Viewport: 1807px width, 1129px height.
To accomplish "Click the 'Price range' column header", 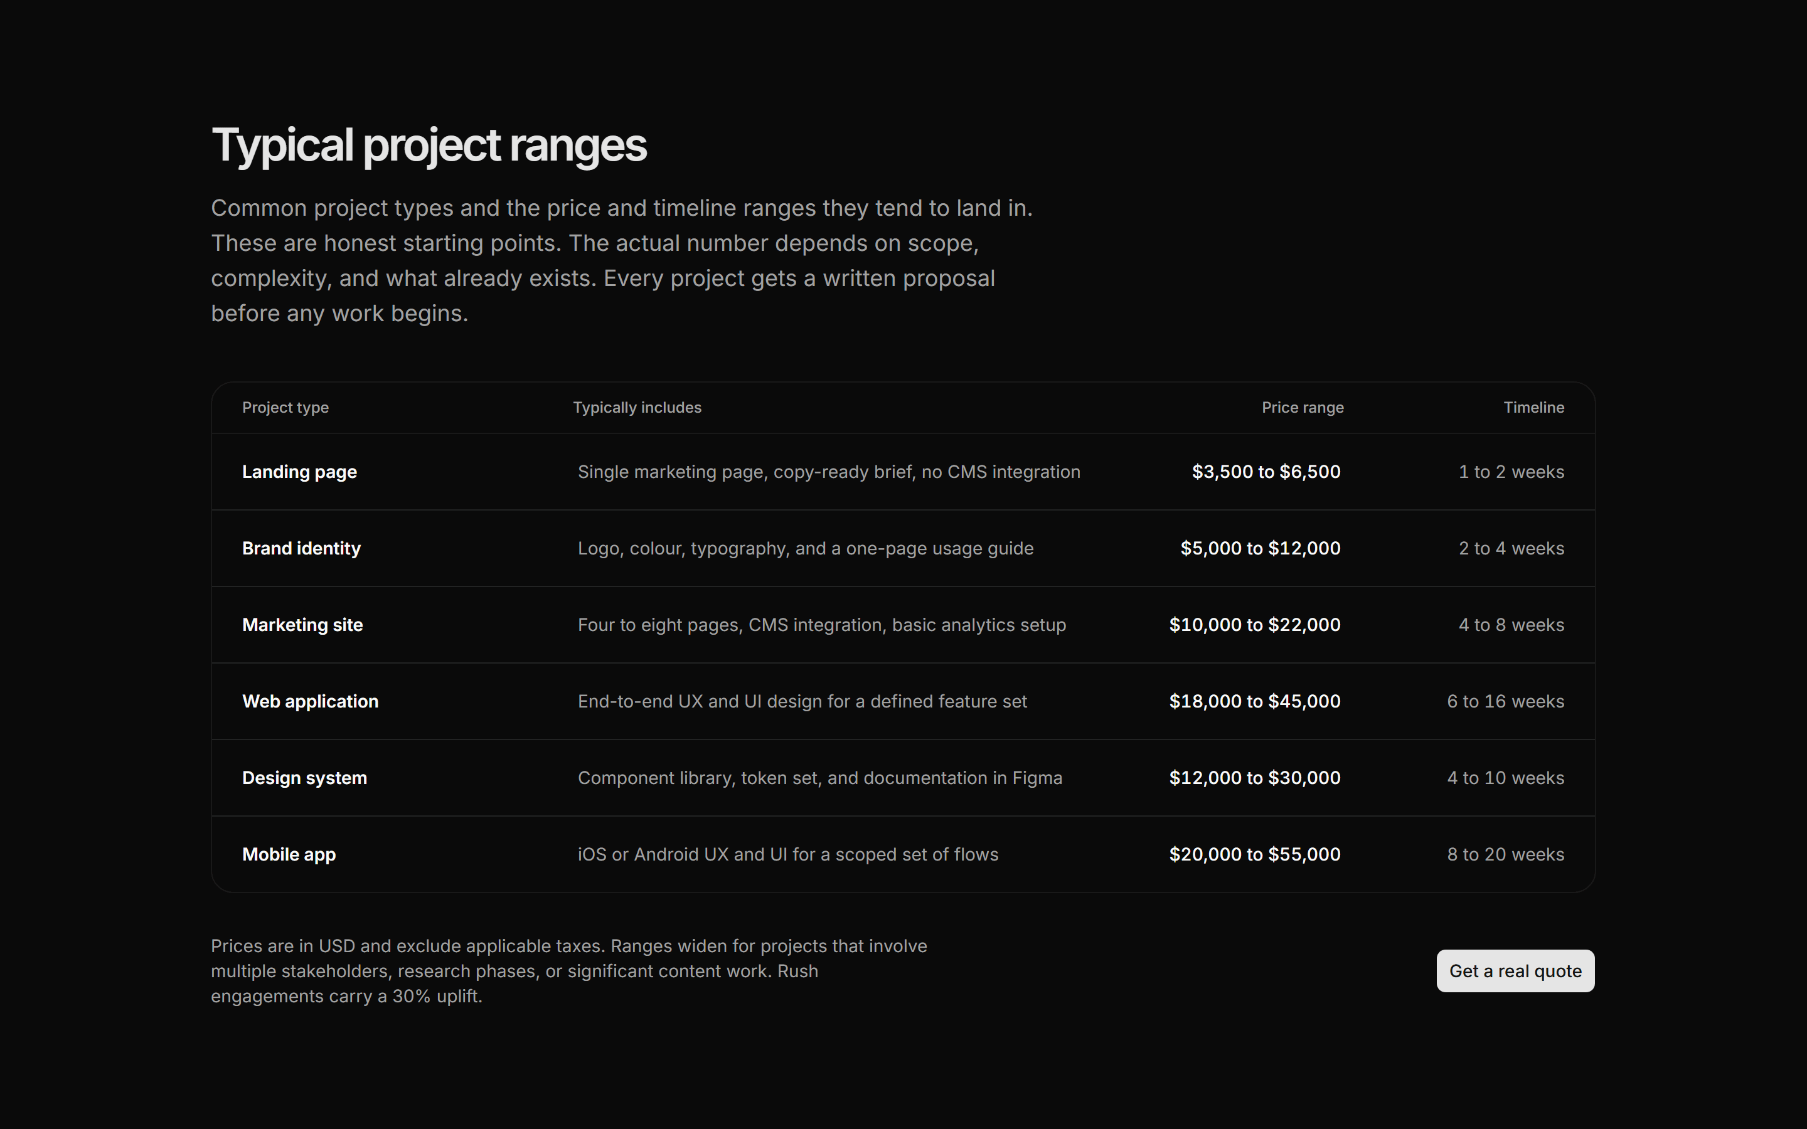I will tap(1303, 408).
